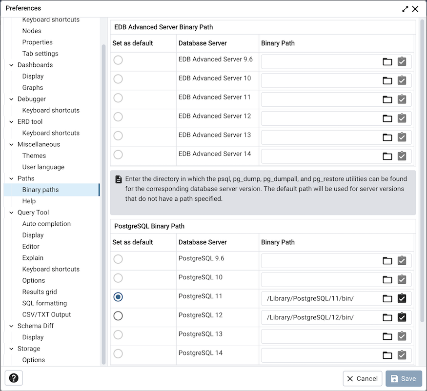
Task: Click the Save button
Action: (404, 378)
